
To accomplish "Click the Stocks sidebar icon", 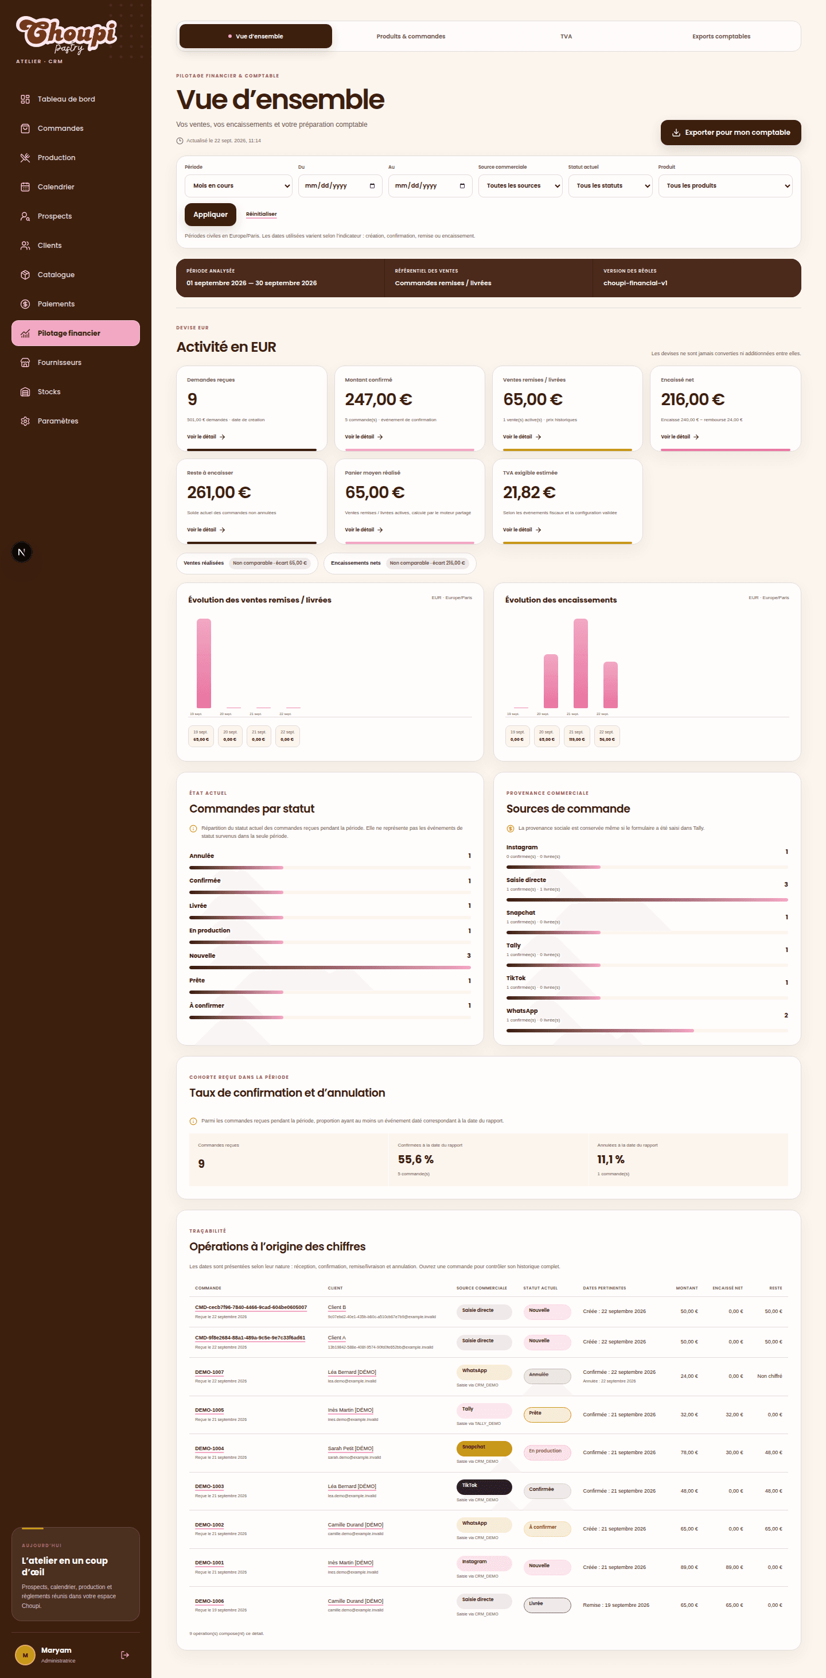I will coord(25,392).
